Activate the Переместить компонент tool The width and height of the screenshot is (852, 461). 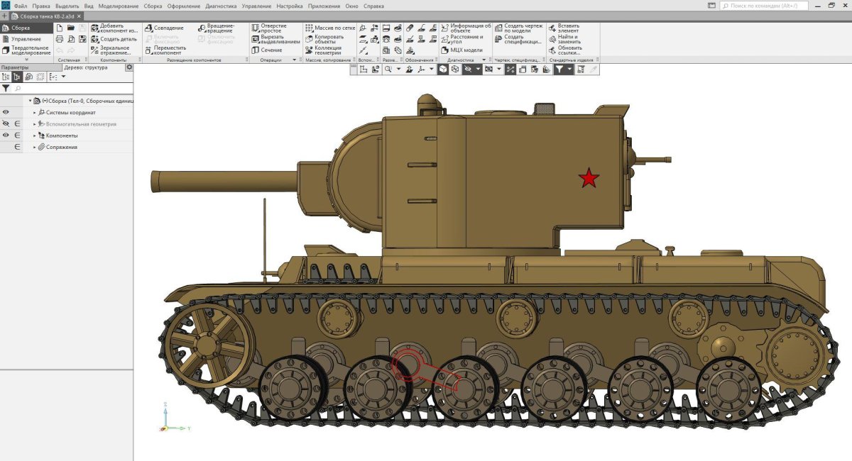[170, 50]
